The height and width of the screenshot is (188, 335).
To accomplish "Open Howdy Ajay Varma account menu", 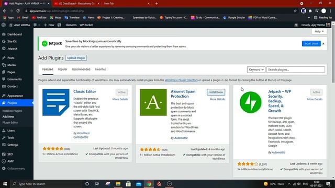I will [316, 25].
